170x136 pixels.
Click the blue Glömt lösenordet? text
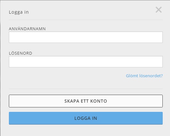pyautogui.click(x=144, y=76)
